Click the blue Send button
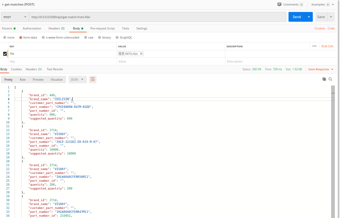The image size is (340, 218). [297, 17]
